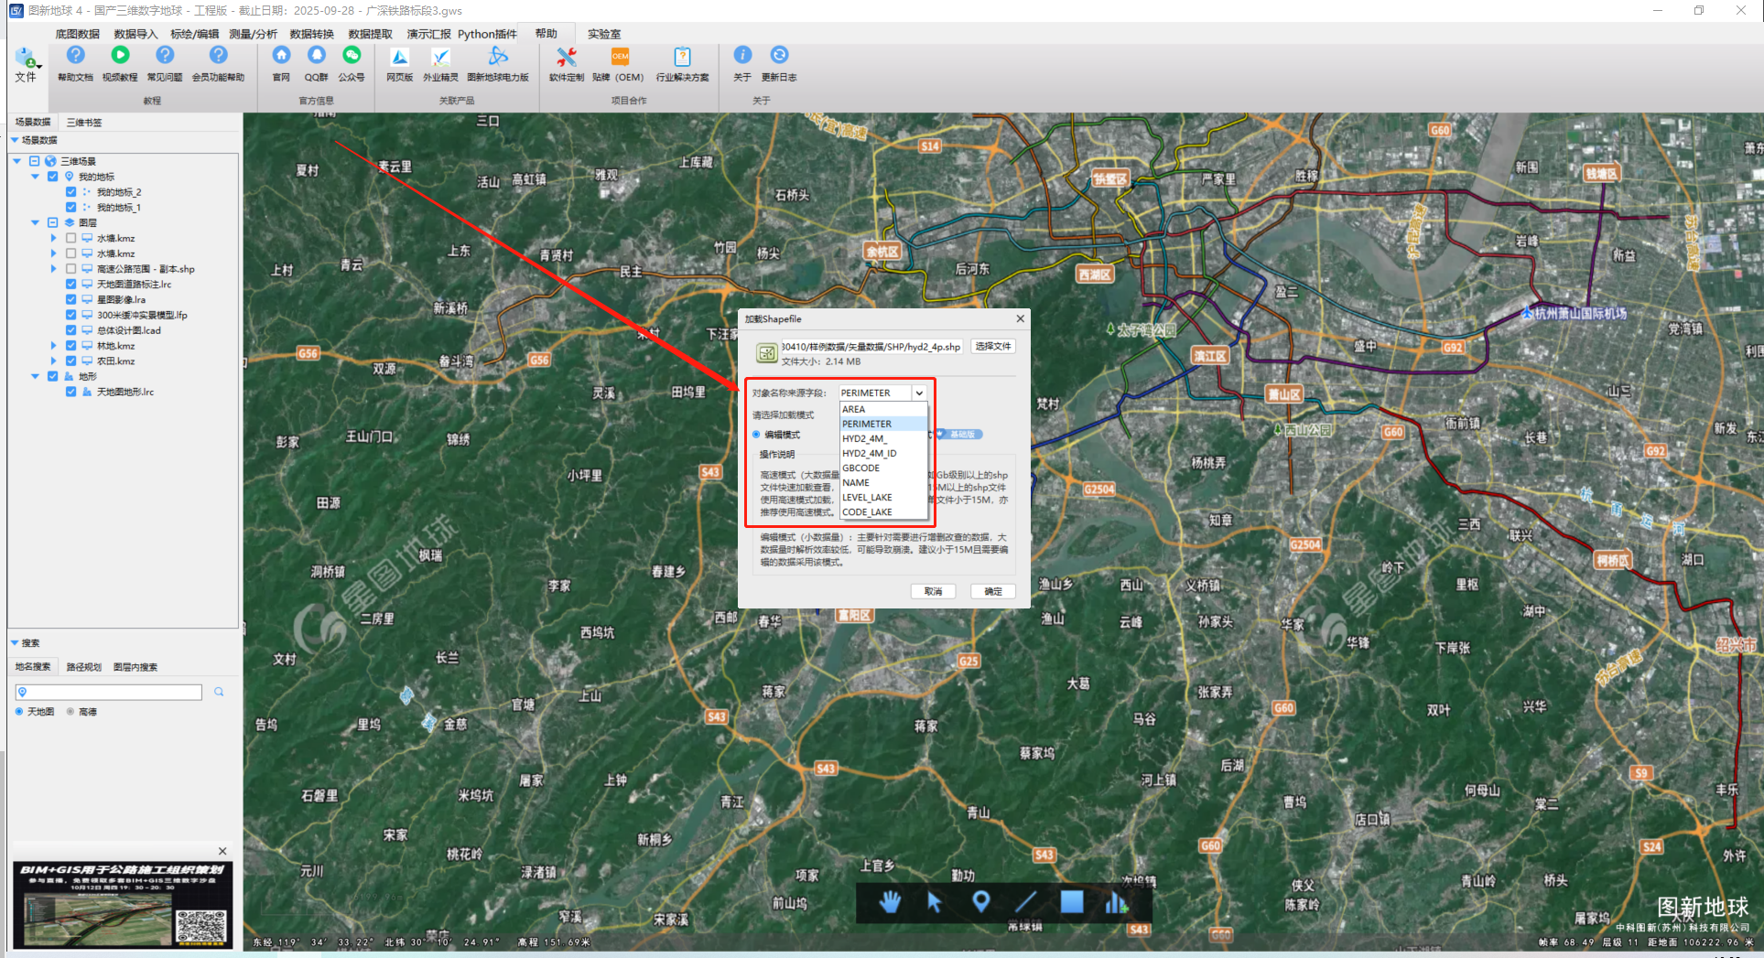Toggle the 300米缓冲实景模型.lfp layer checkbox
The image size is (1764, 958).
tap(70, 315)
